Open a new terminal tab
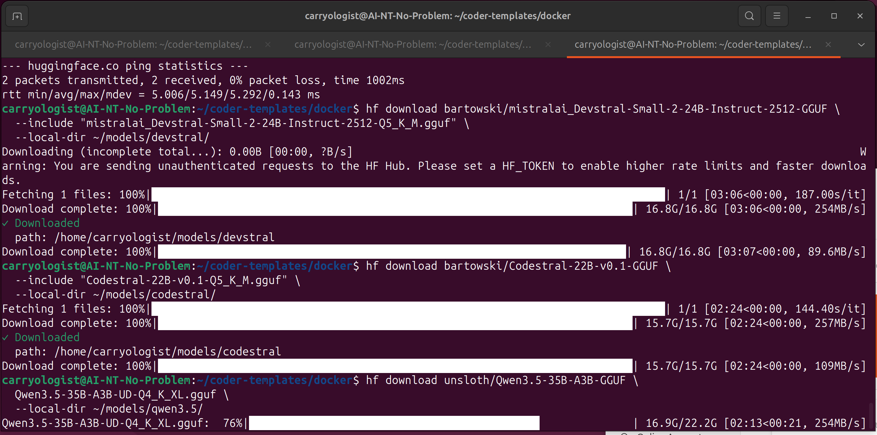This screenshot has height=435, width=877. coord(17,16)
